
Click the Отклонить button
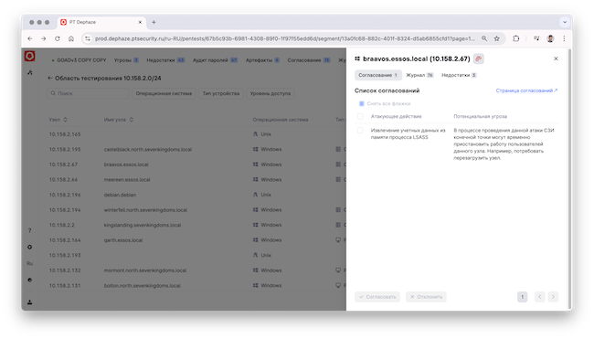426,297
